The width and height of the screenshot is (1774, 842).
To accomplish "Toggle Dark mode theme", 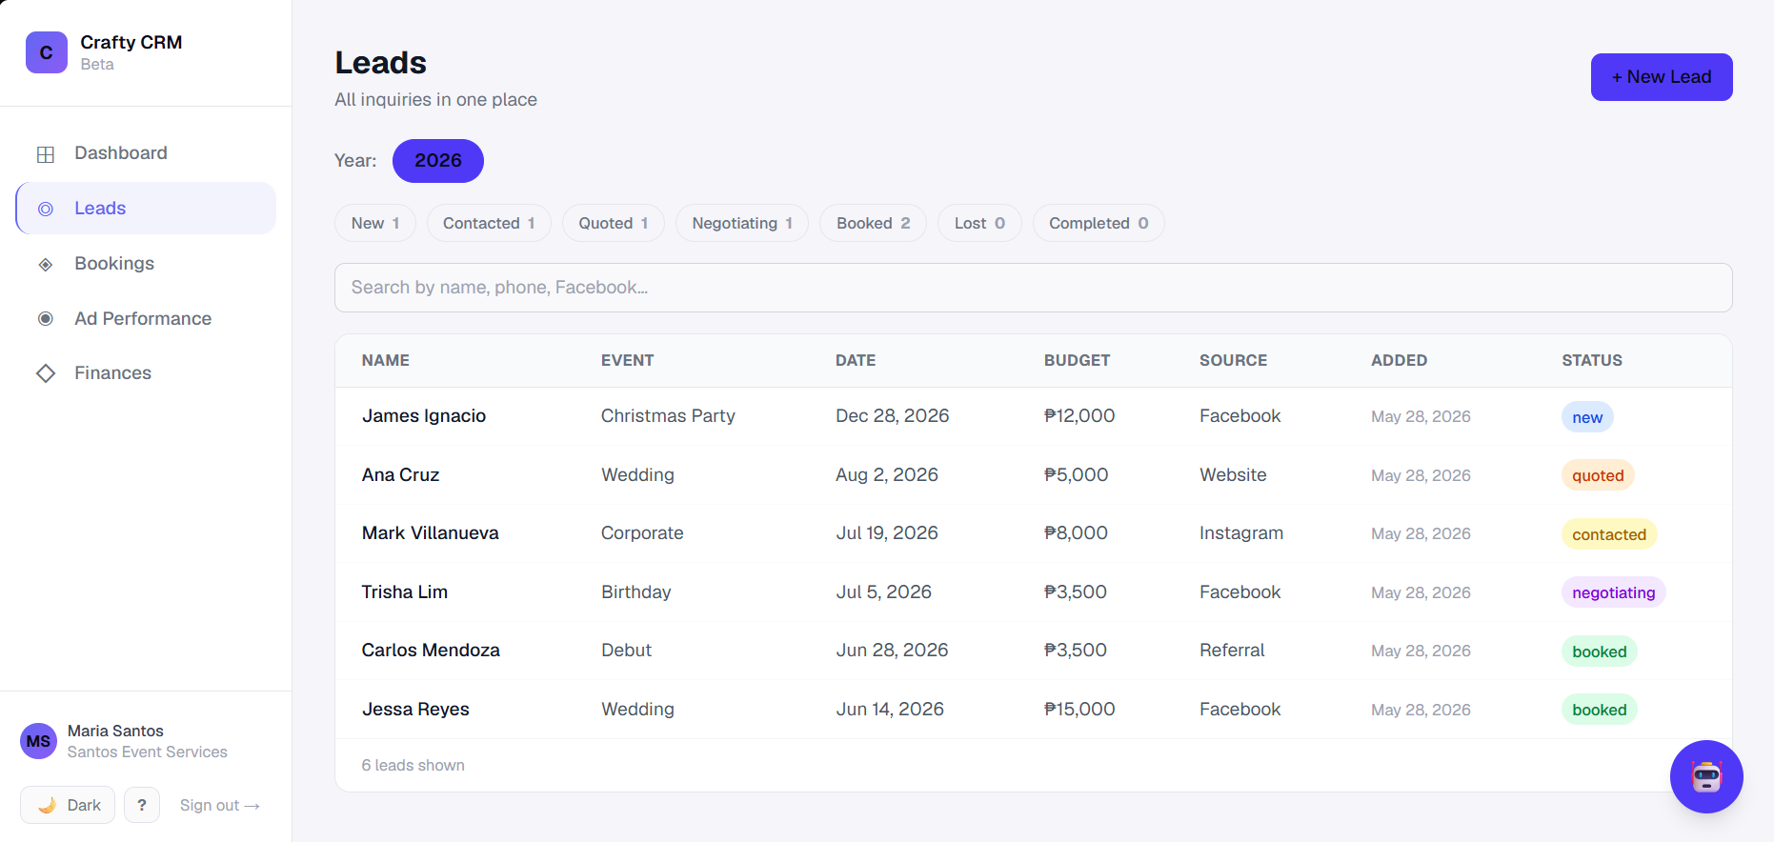I will pyautogui.click(x=68, y=805).
